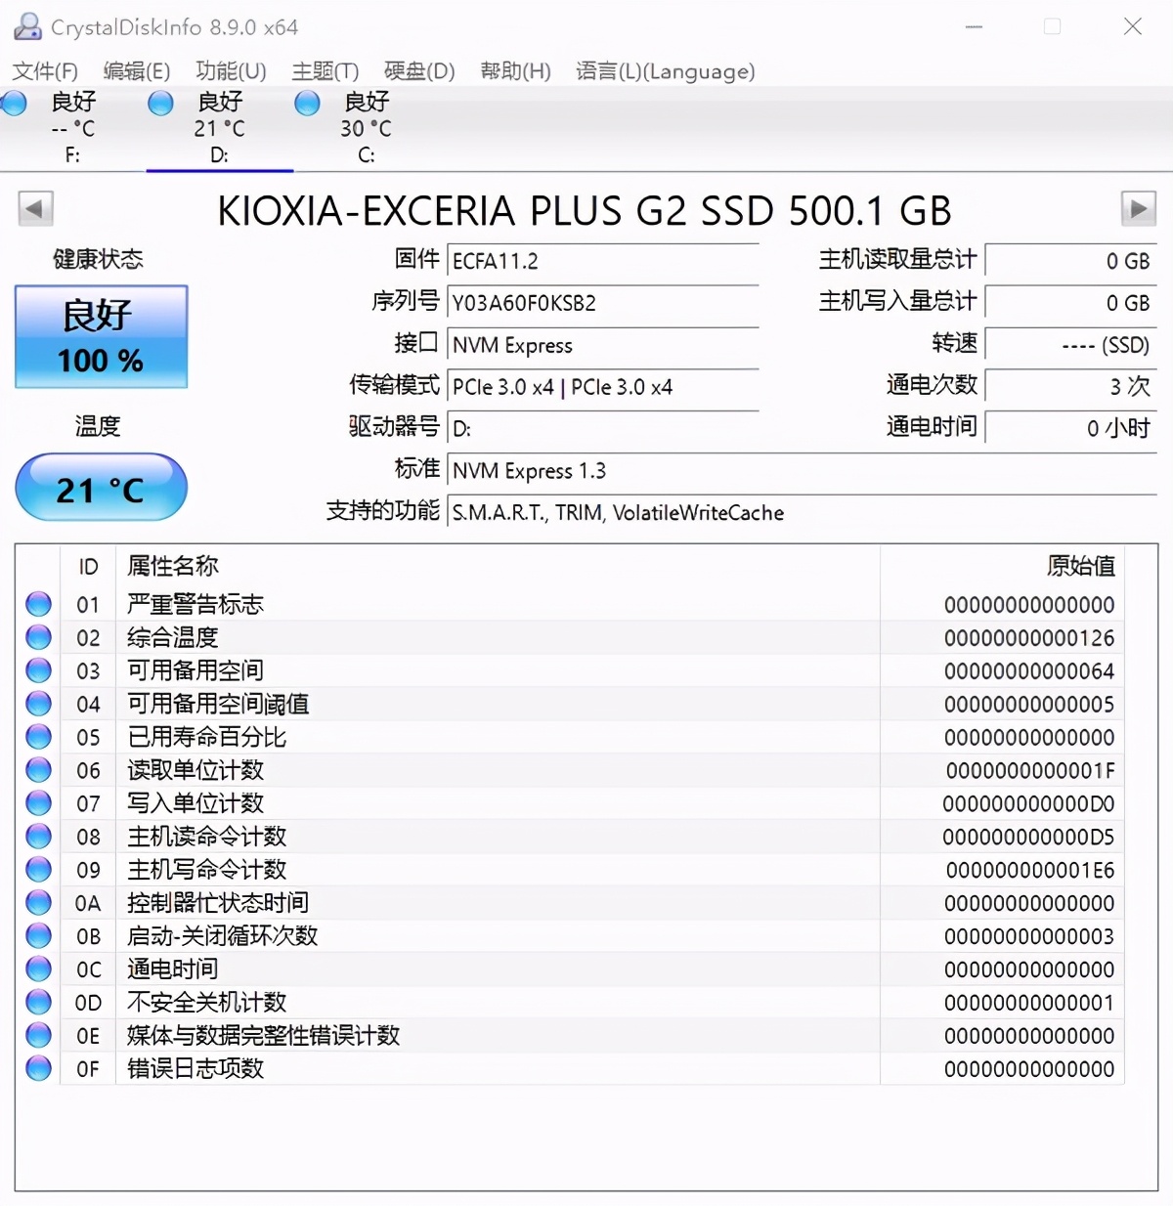Viewport: 1173px width, 1206px height.
Task: Open the 编辑(E) menu
Action: coord(137,71)
